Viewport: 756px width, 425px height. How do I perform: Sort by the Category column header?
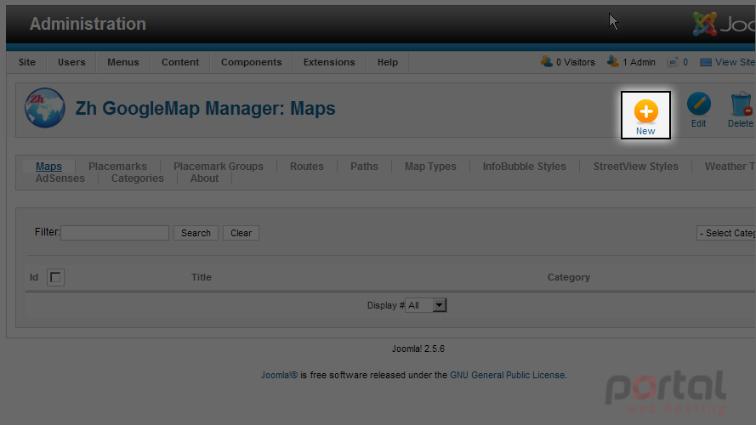pyautogui.click(x=568, y=277)
